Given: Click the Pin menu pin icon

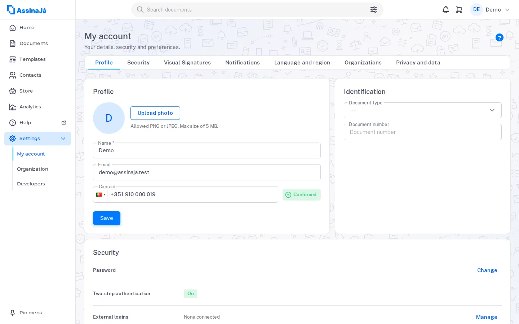Looking at the screenshot, I should pos(13,313).
